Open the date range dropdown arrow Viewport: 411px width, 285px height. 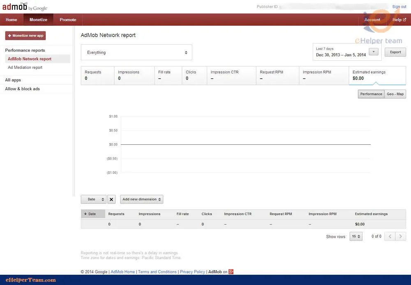click(374, 52)
